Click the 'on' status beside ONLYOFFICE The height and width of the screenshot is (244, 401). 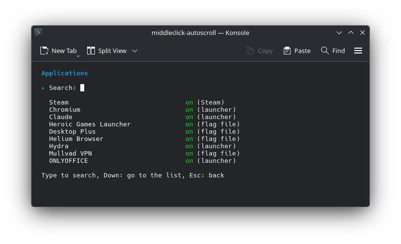[x=189, y=161]
